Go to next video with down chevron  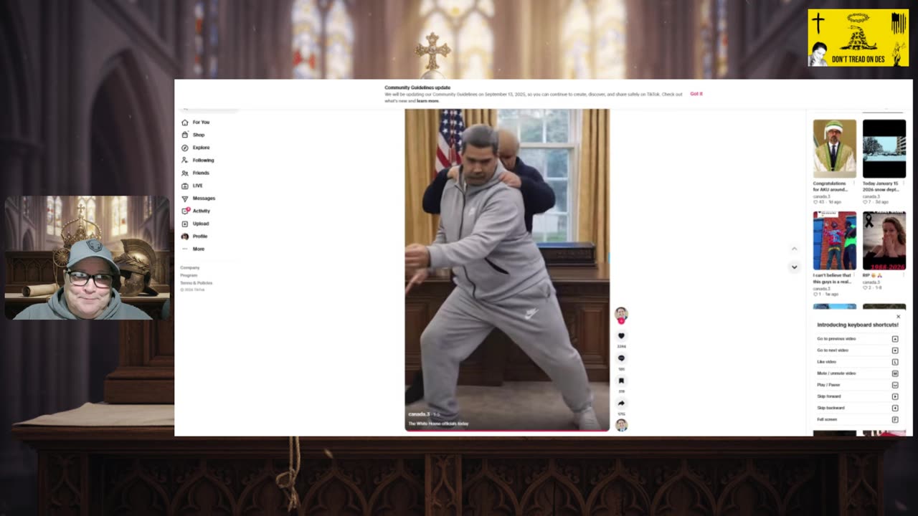point(794,267)
